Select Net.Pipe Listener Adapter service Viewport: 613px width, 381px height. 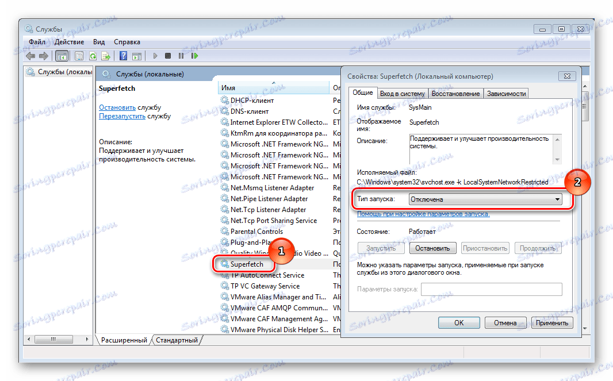[269, 199]
